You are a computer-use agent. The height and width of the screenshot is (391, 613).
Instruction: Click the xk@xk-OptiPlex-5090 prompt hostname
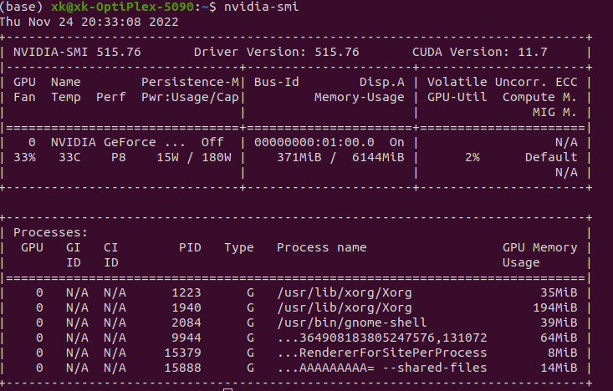[125, 7]
